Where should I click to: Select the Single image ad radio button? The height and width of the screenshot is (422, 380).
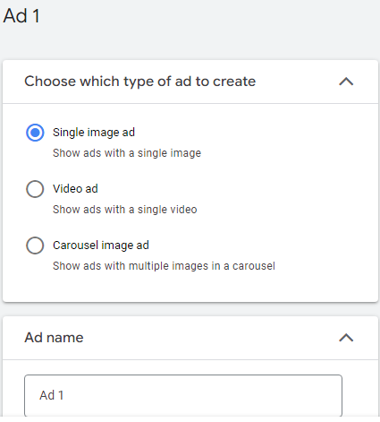[35, 133]
